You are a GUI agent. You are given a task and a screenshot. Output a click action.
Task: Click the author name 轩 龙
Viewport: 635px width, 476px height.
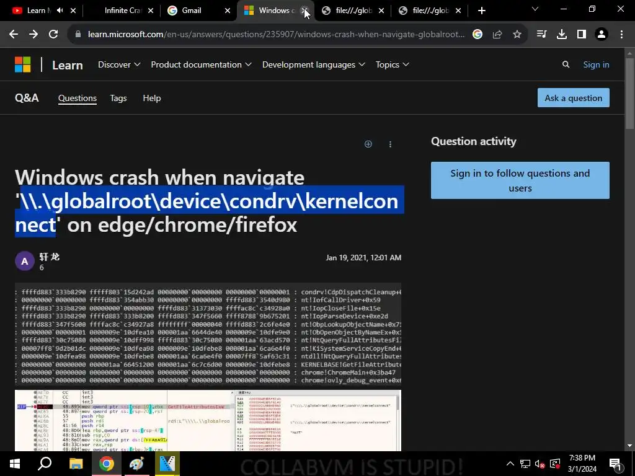click(50, 257)
